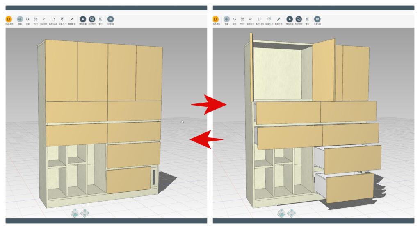Open the cutting list icon in left toolbar
Image resolution: width=420 pixels, height=229 pixels.
(110, 19)
